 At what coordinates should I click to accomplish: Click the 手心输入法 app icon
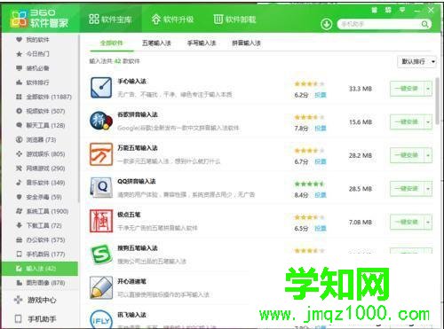pos(101,88)
